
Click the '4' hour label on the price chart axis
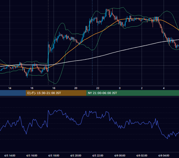(x=164, y=88)
